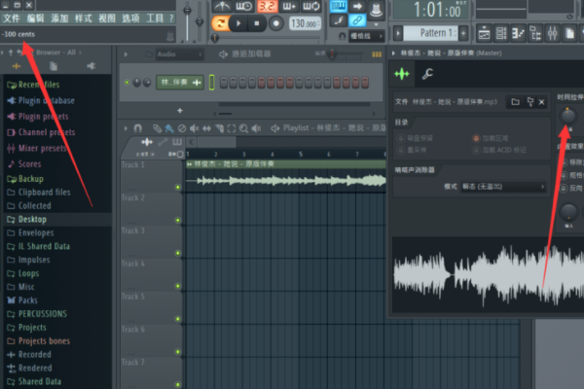Toggle the step editing mode icon
The width and height of the screenshot is (584, 389).
pyautogui.click(x=339, y=20)
